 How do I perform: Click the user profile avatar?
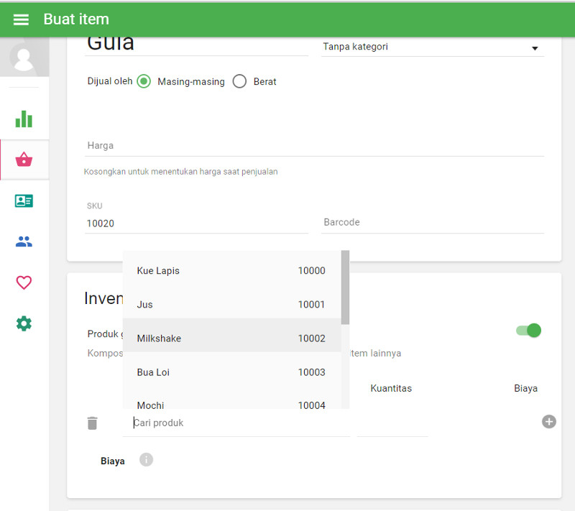[24, 57]
